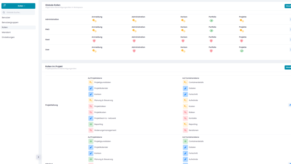
Task: Select Einstellungen in the sidebar
Action: click(x=8, y=37)
